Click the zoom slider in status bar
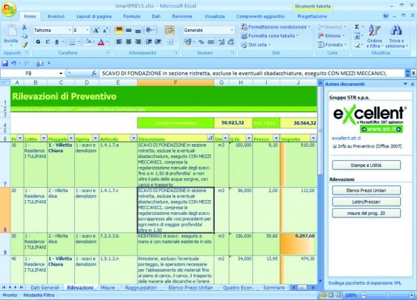 point(386,294)
